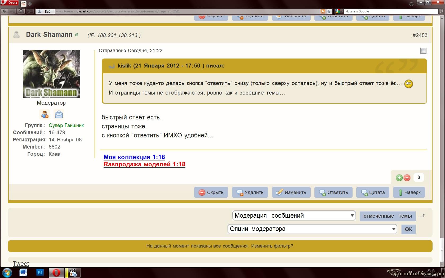Vote up the post with green plus

tap(399, 178)
